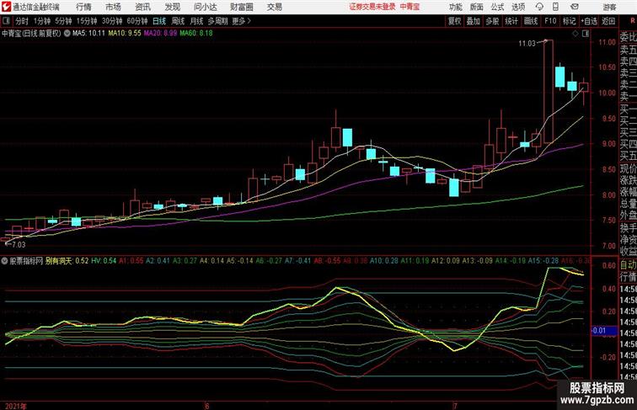Screen dimensions: 637x410
Task: Open the 行情 menu
Action: point(83,7)
